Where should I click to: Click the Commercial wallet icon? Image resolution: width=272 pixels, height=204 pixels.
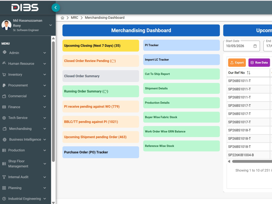coord(4,96)
